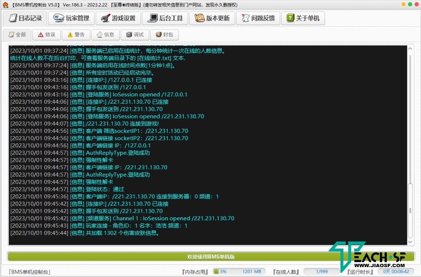The height and width of the screenshot is (277, 421).
Task: Click the update icon on 版本更新
Action: [x=199, y=18]
